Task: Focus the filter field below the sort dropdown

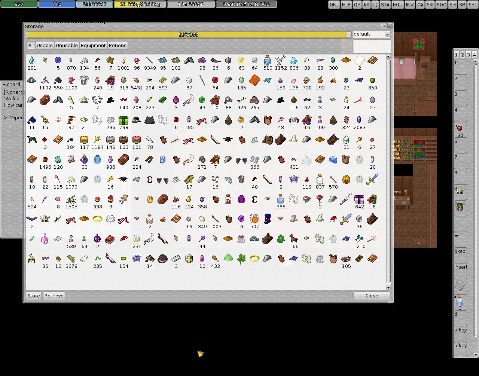Action: pos(372,46)
